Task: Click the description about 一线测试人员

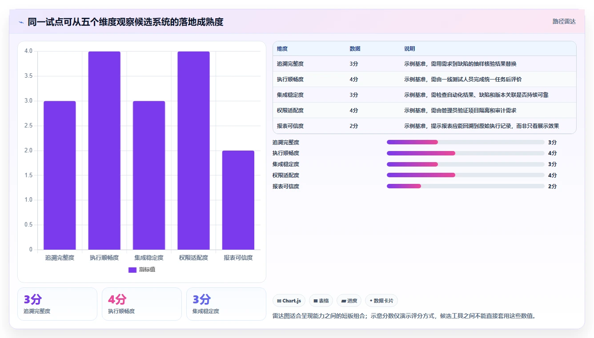Action: (463, 80)
